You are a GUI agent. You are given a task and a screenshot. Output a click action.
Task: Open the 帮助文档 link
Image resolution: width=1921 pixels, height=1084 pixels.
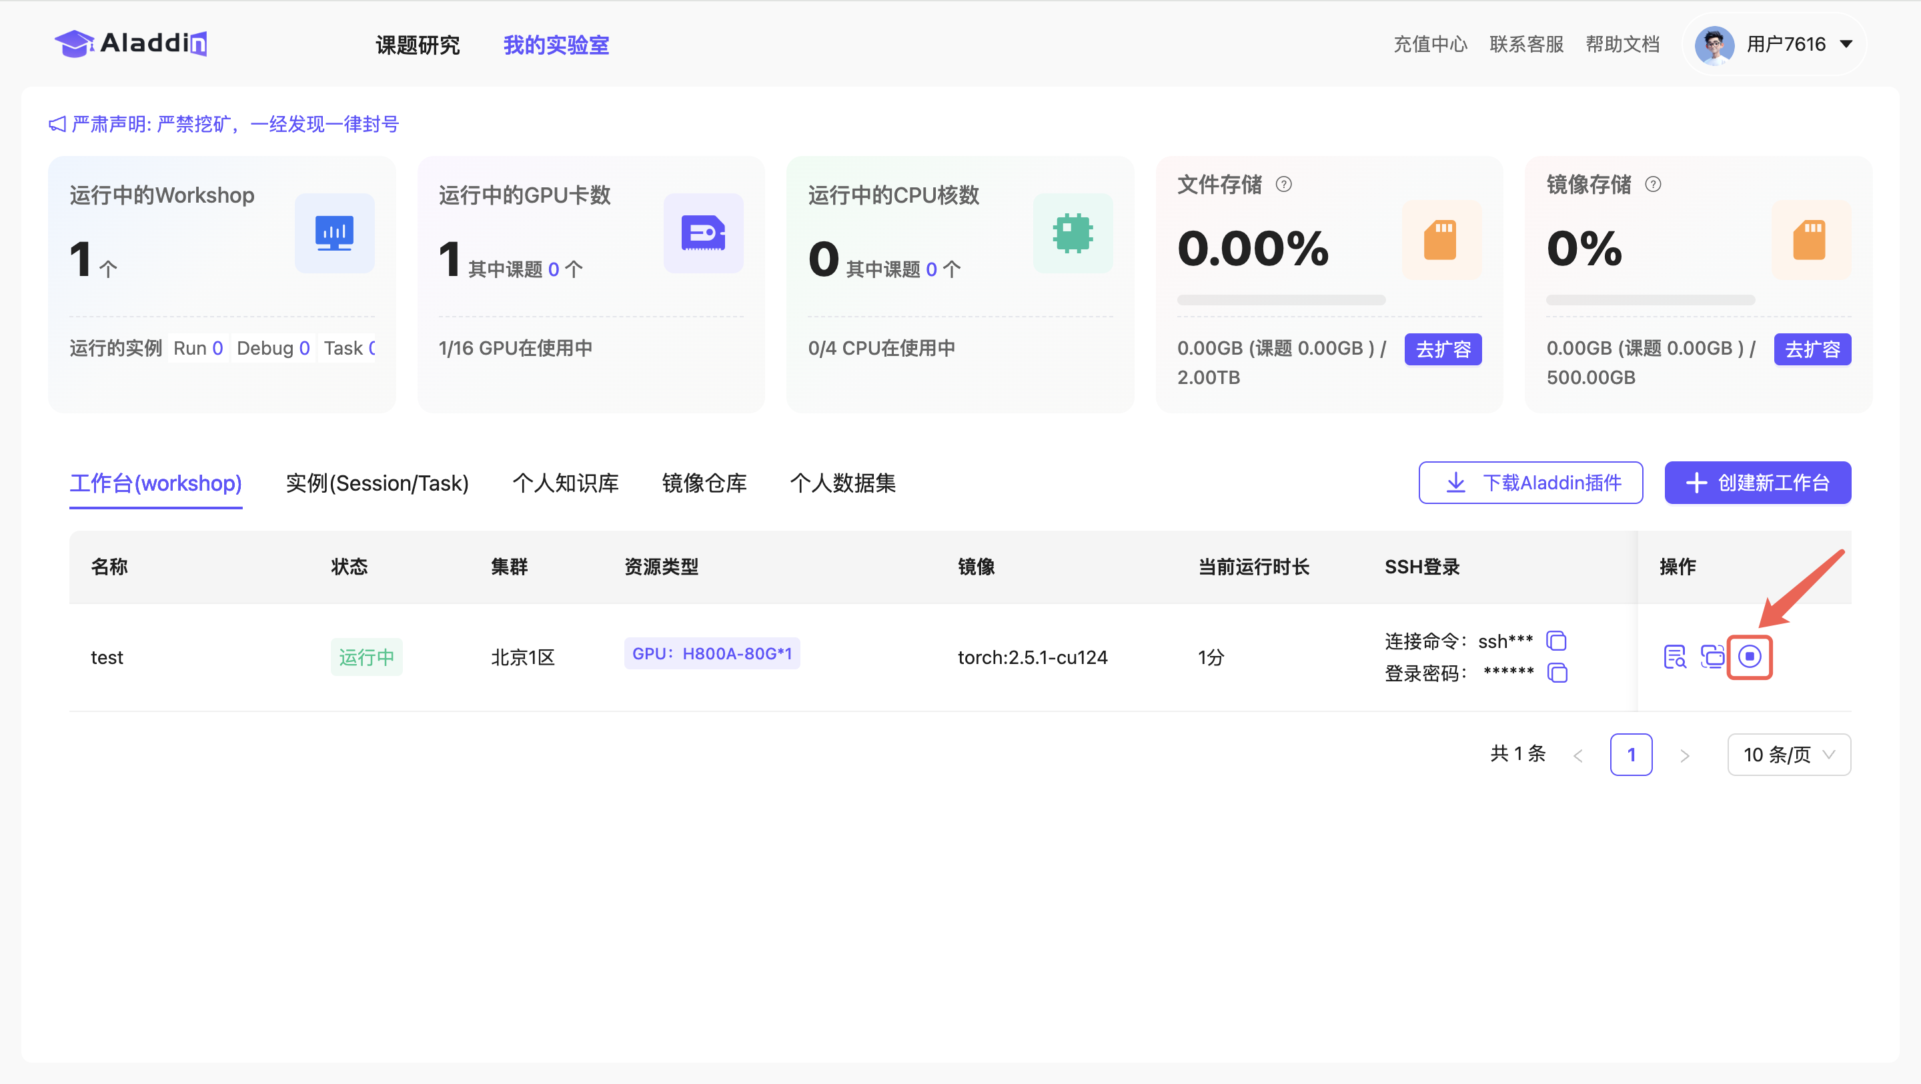click(1622, 44)
